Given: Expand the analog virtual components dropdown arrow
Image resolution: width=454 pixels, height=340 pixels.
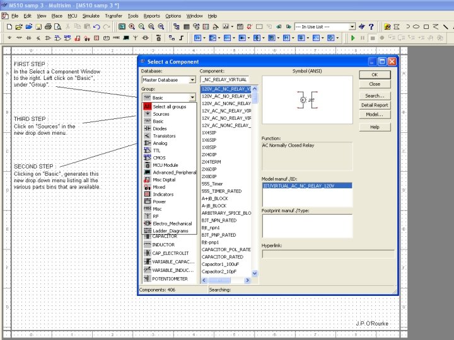Looking at the screenshot, I should [x=219, y=38].
